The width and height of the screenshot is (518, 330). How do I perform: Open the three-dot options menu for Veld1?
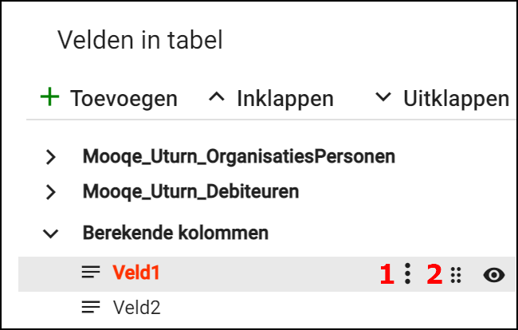click(407, 275)
